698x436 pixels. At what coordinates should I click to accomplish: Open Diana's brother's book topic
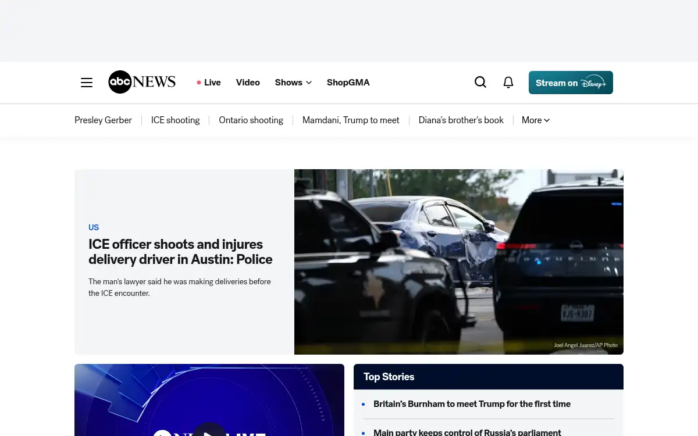tap(461, 120)
